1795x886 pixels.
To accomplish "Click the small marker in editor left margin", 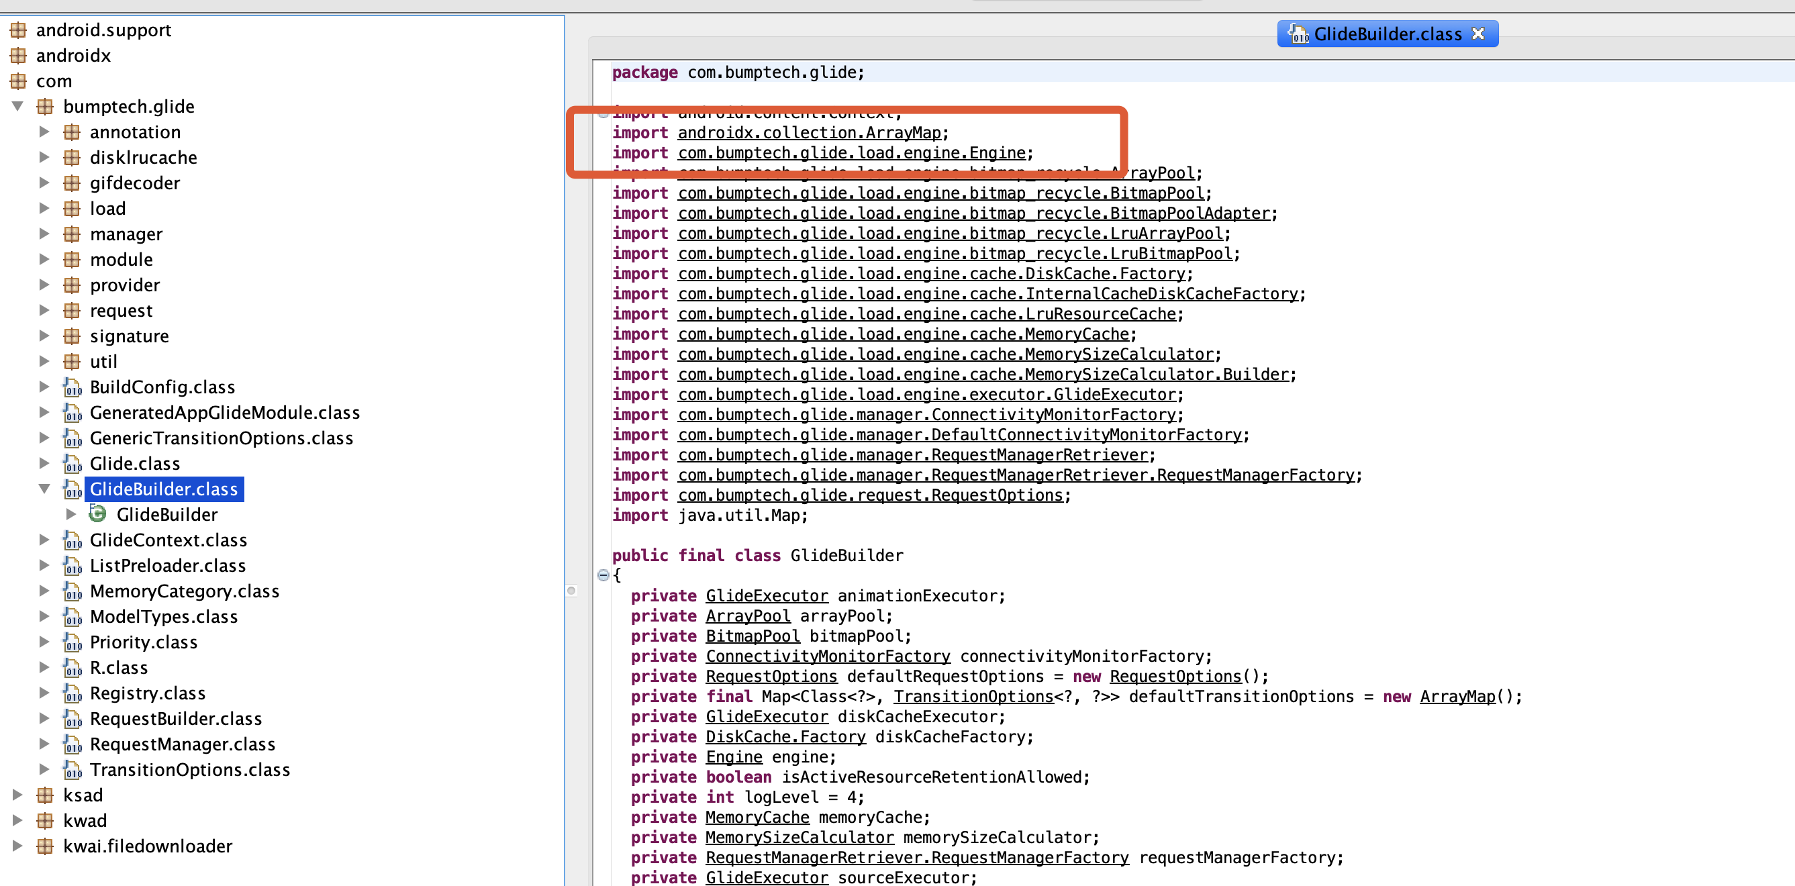I will click(571, 591).
